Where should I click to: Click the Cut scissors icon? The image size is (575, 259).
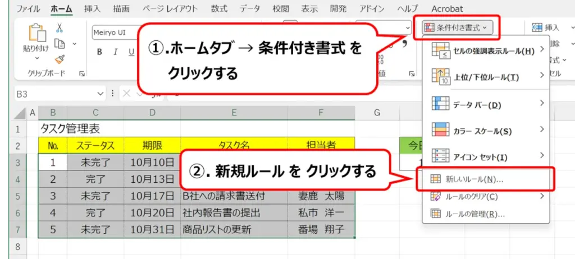(60, 27)
